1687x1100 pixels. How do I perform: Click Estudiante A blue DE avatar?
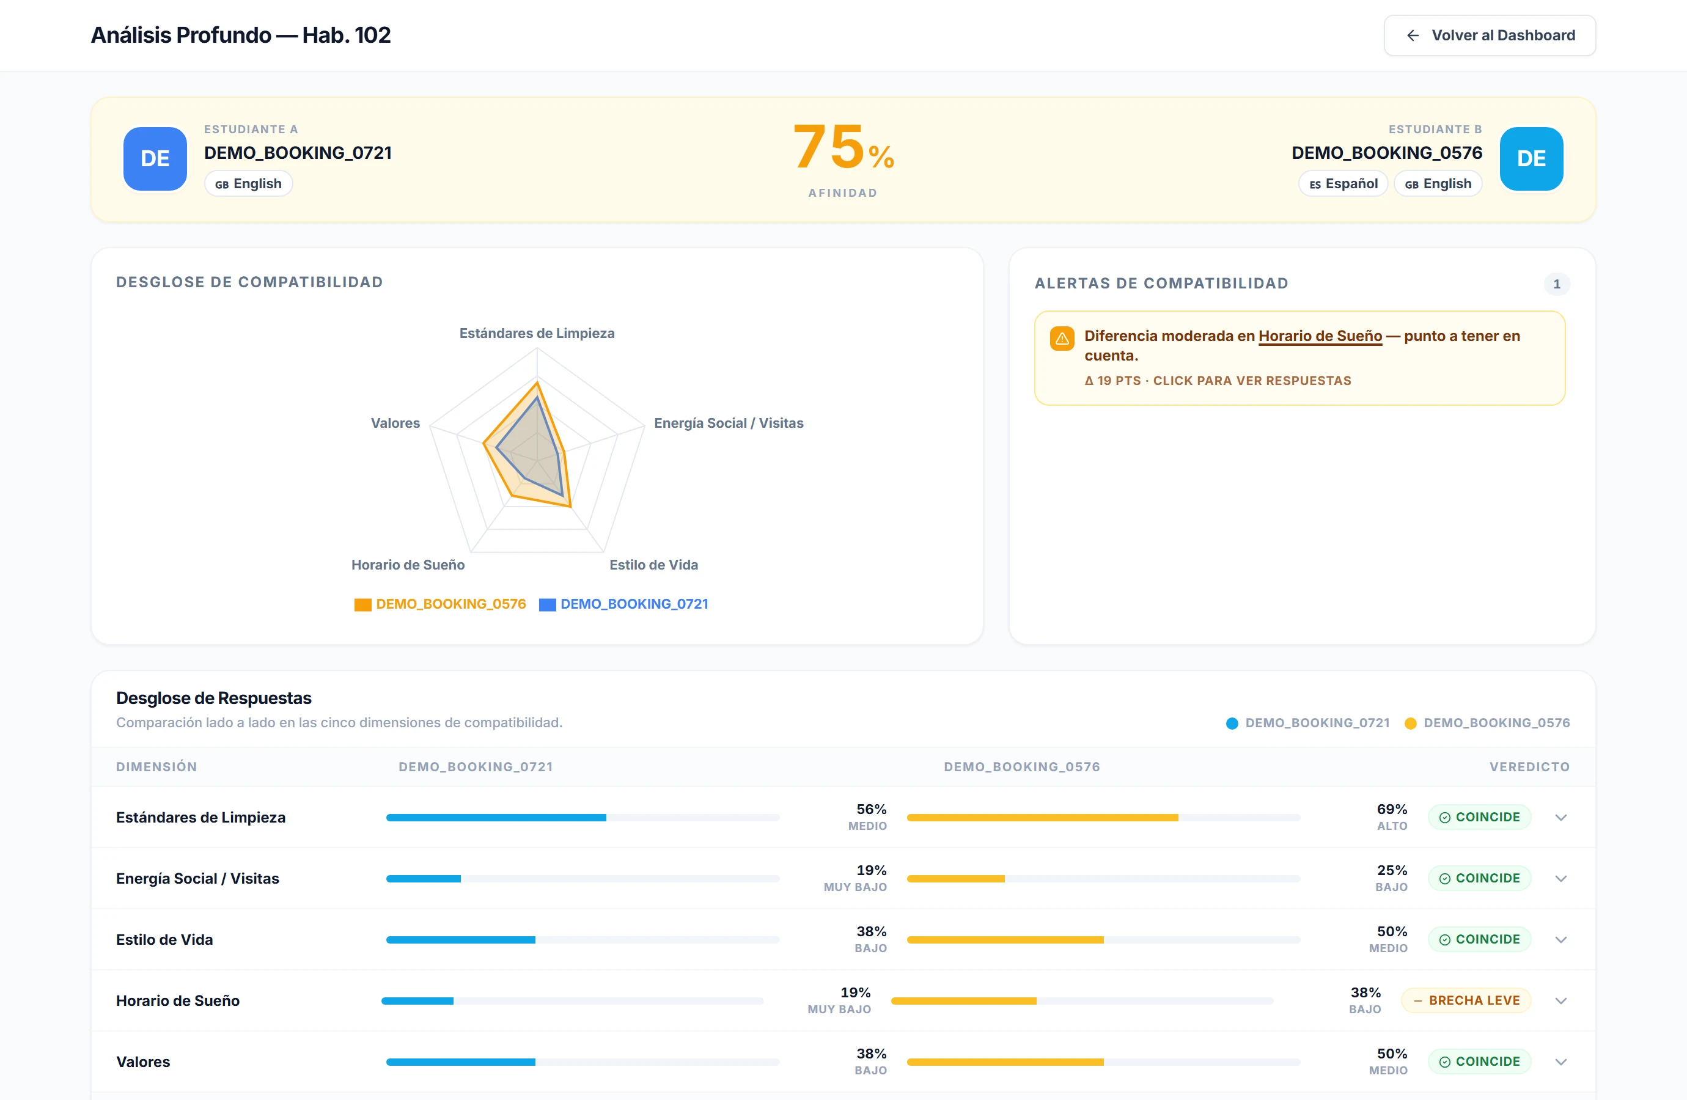point(155,159)
